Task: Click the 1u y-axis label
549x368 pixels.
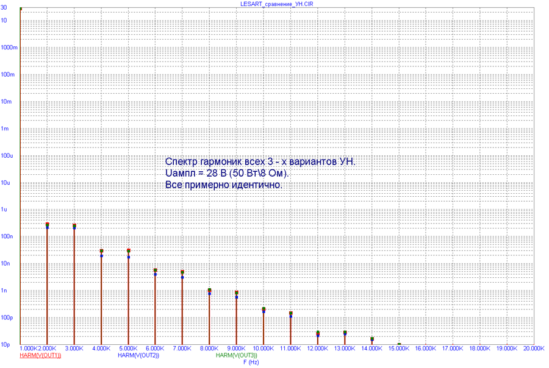Action: (x=4, y=210)
